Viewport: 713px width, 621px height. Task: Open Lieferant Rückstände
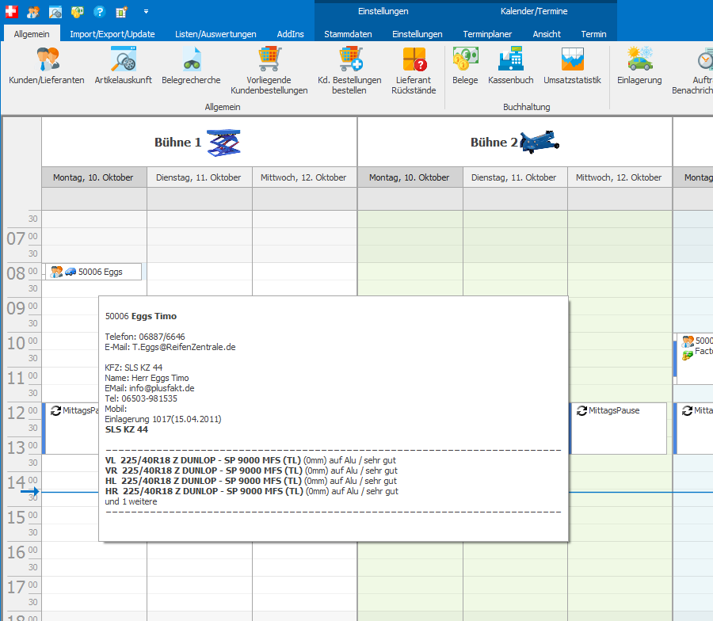[x=414, y=71]
